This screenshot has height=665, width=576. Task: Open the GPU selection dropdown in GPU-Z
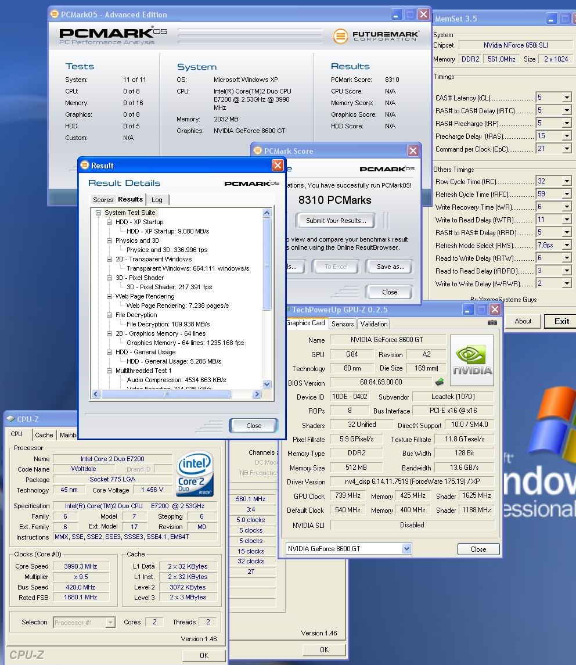click(x=407, y=549)
